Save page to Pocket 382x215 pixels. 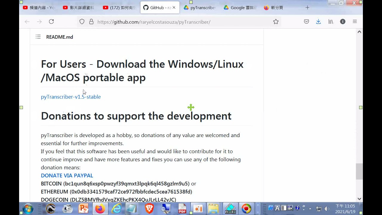[x=306, y=21]
